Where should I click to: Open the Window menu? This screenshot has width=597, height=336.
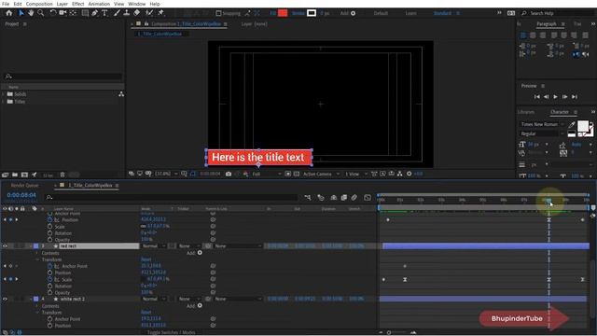[137, 4]
